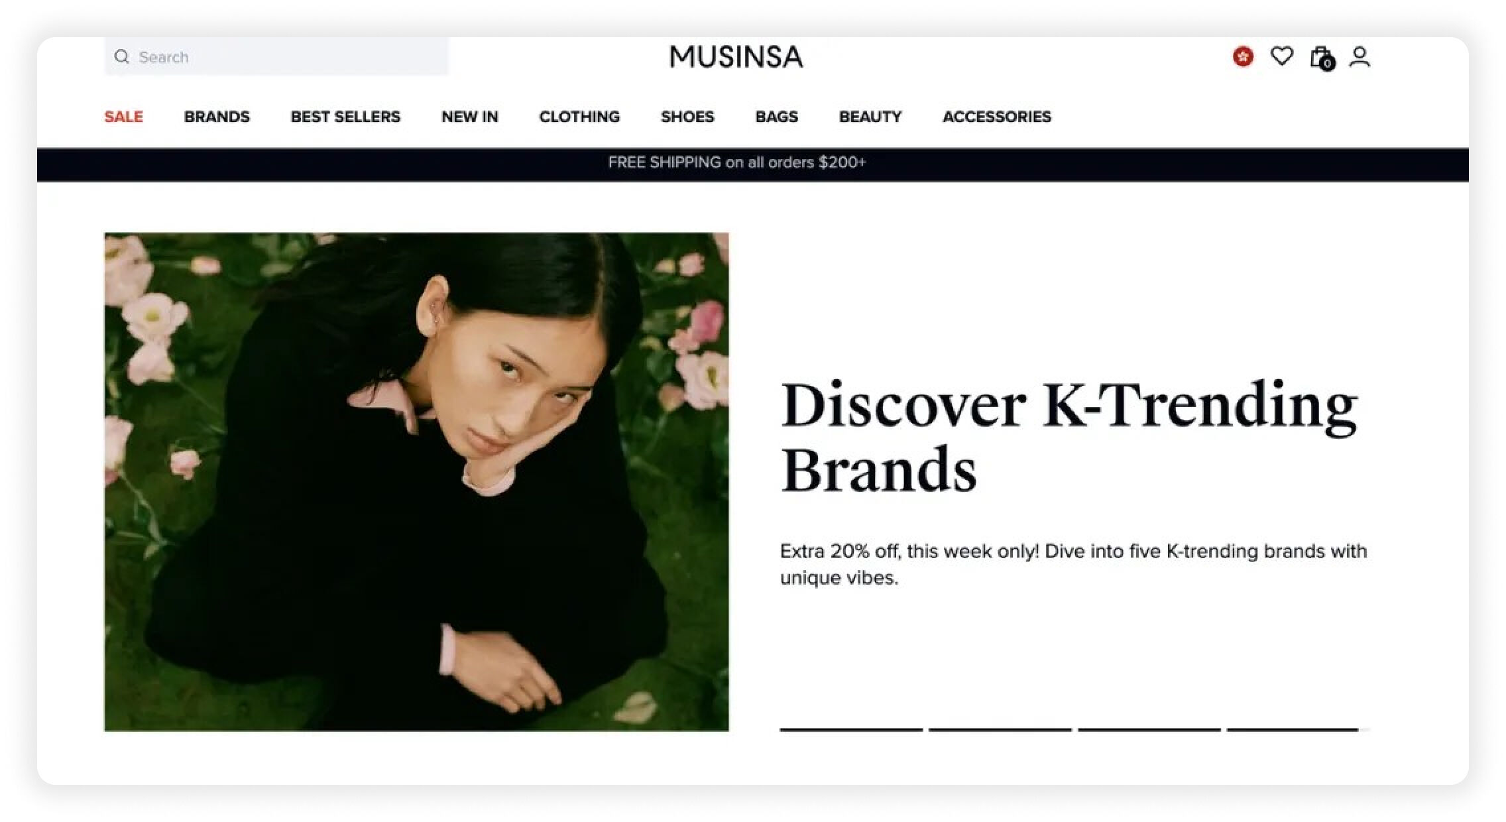Click the MUSINSA logo
The height and width of the screenshot is (822, 1506).
point(736,57)
